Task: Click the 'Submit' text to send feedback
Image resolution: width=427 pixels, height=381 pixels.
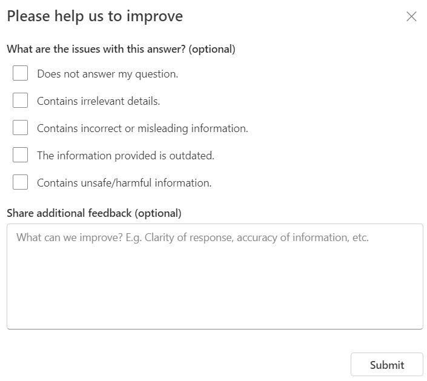Action: pos(386,365)
